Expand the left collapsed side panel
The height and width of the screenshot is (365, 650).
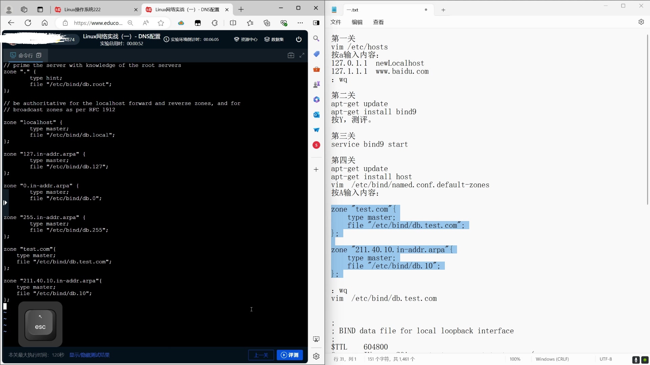tap(5, 203)
